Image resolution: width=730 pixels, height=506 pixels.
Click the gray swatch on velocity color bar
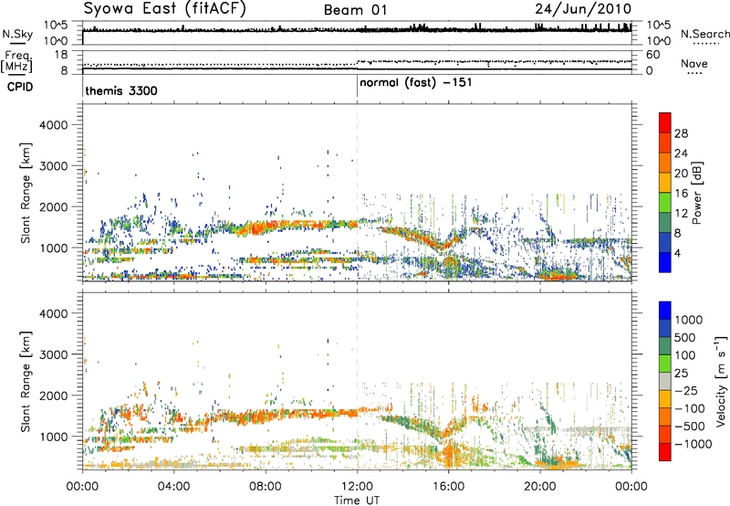665,382
